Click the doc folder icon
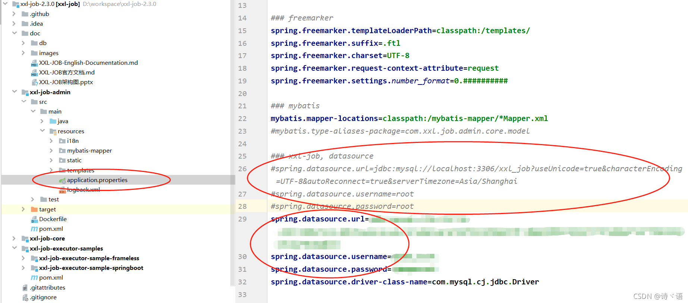 [x=25, y=33]
